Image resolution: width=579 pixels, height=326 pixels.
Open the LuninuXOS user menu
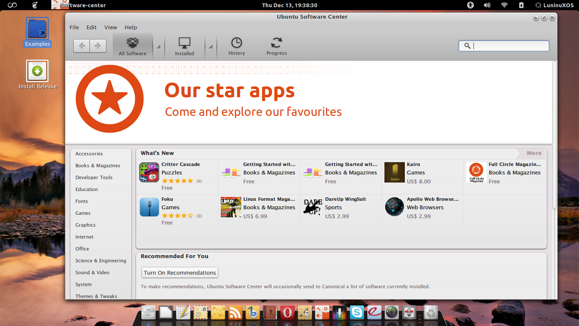[x=554, y=5]
